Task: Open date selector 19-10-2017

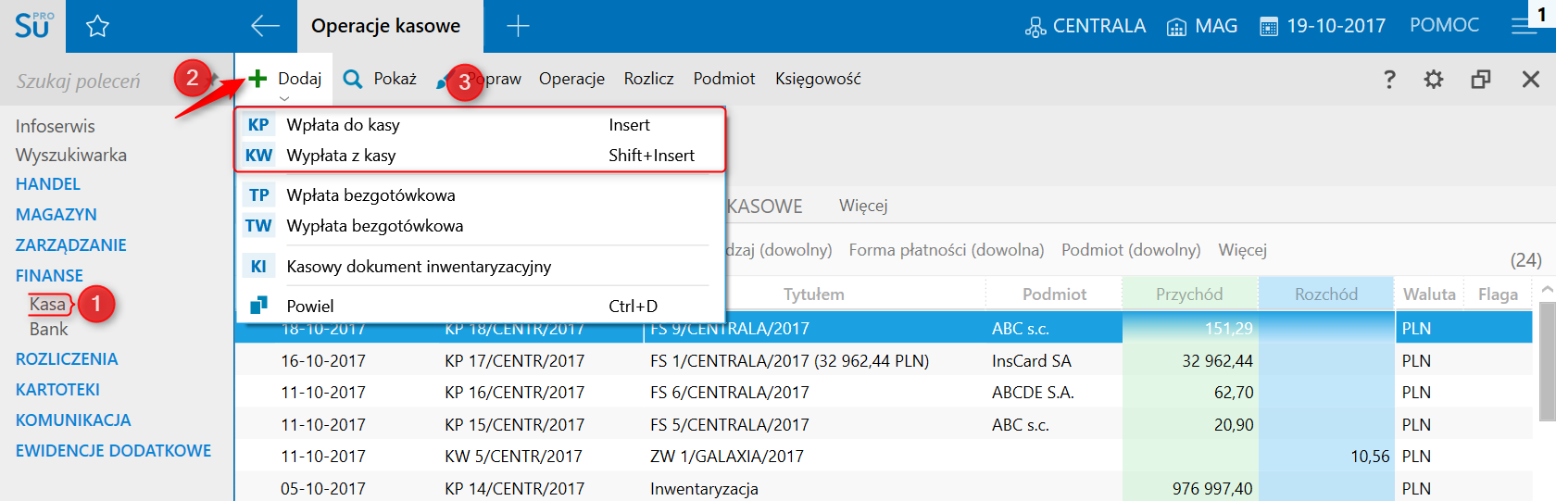Action: pos(1323,26)
